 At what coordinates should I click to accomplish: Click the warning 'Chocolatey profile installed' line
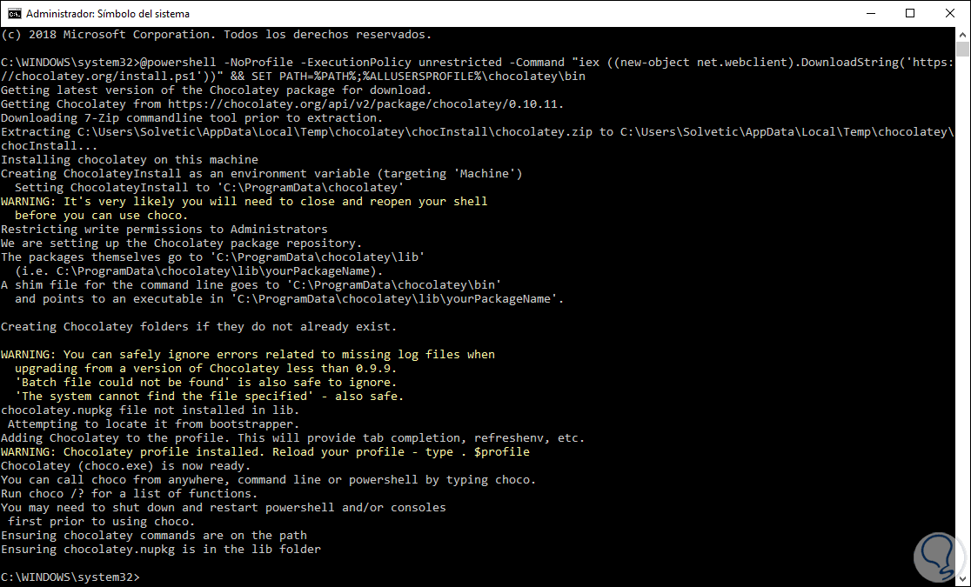(265, 452)
